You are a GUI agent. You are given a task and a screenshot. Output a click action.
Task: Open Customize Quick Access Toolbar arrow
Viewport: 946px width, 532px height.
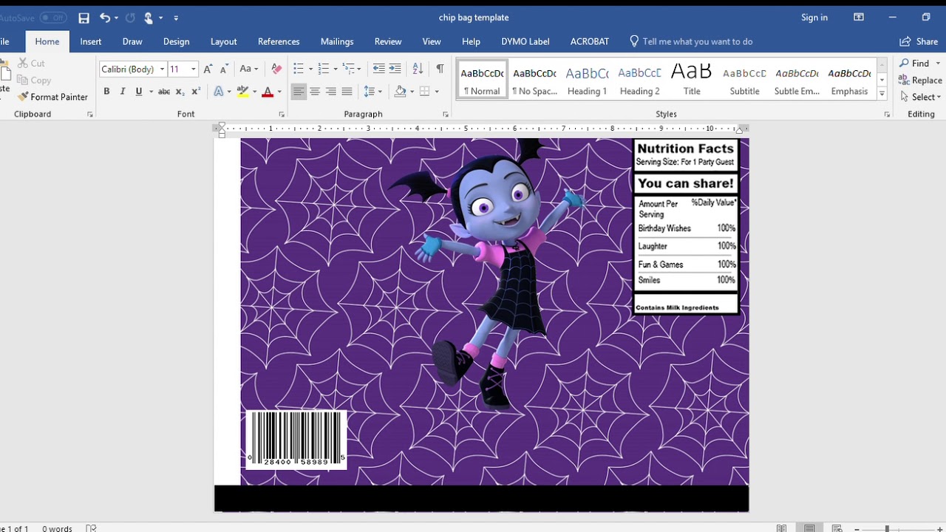(x=176, y=18)
